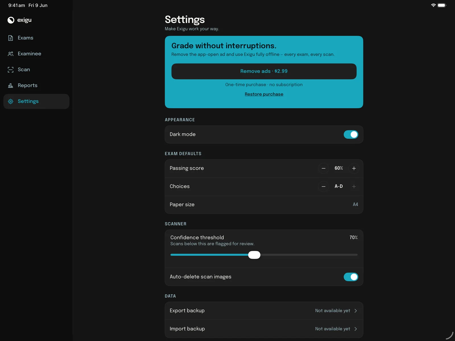Click Not available yet beside Export backup
The width and height of the screenshot is (455, 341).
click(332, 311)
